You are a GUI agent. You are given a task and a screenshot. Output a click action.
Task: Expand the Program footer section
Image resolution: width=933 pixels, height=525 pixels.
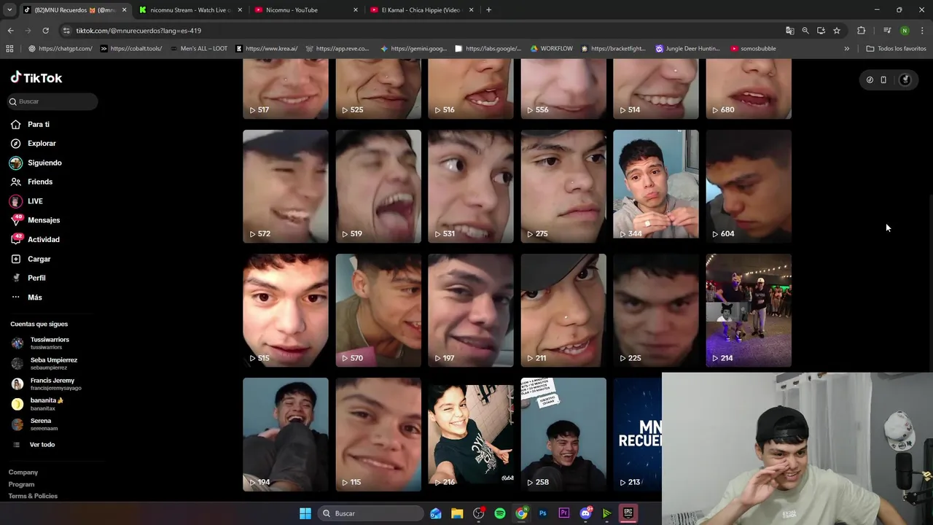[x=21, y=484]
